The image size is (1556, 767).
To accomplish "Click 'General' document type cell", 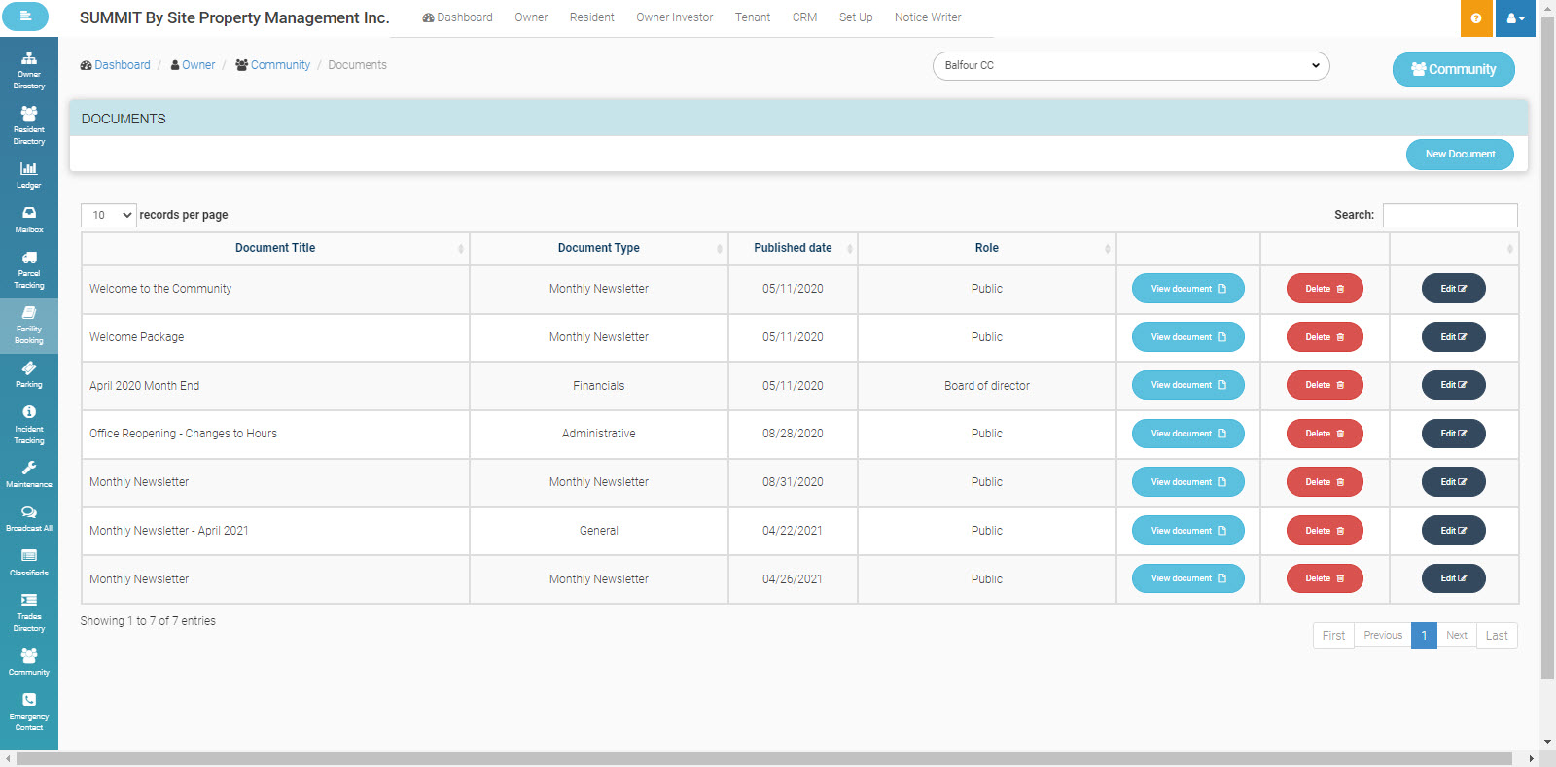I will point(599,531).
